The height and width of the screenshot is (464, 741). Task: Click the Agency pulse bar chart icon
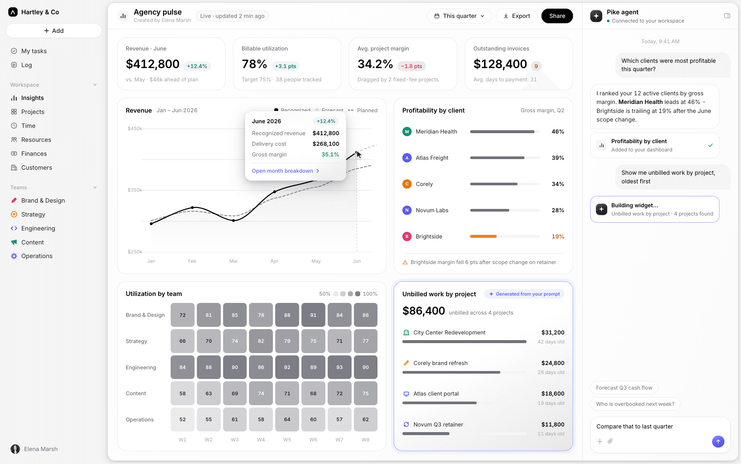coord(123,16)
